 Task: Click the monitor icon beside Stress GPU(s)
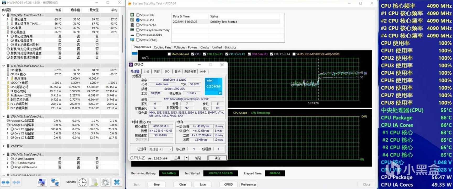(x=132, y=40)
